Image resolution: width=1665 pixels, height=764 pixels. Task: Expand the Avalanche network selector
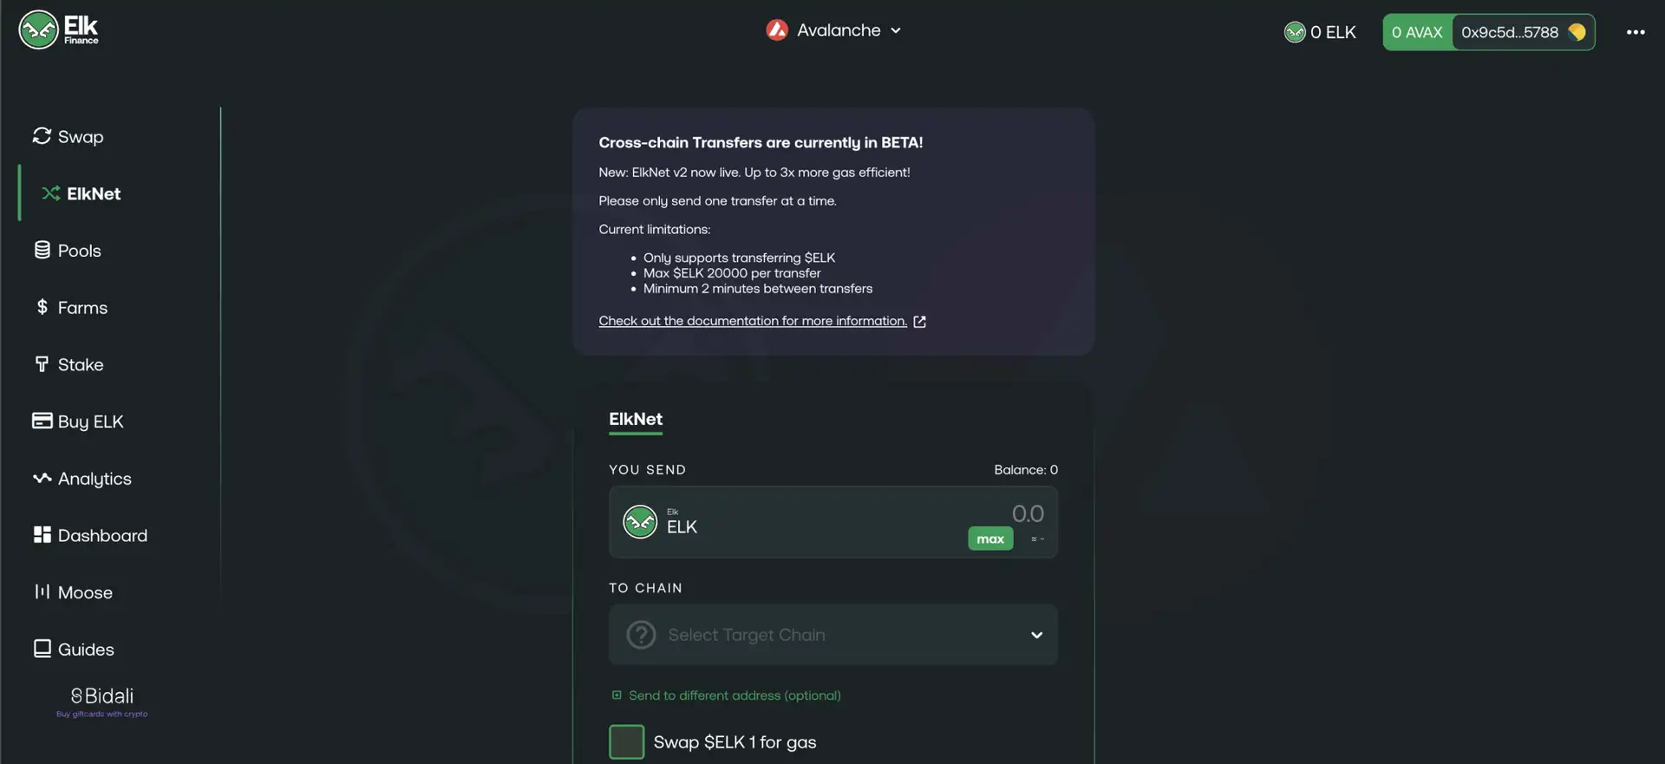tap(833, 30)
